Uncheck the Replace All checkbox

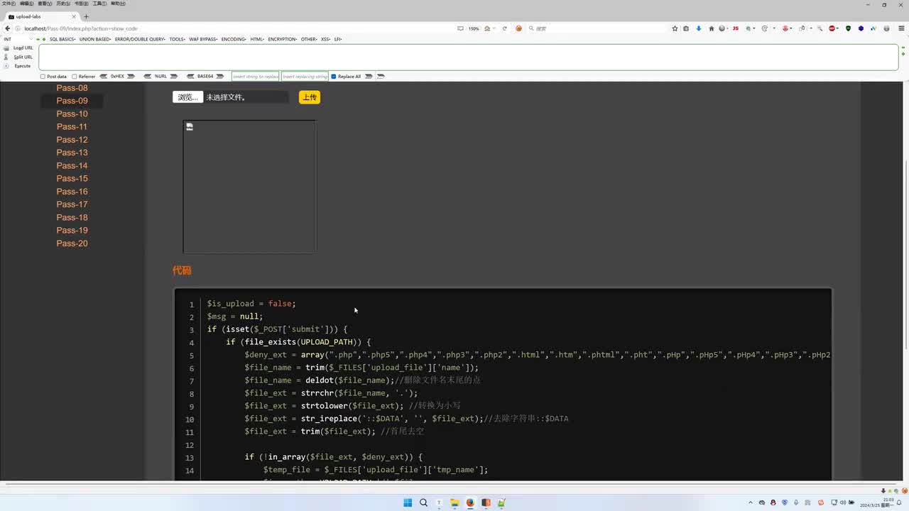pyautogui.click(x=334, y=77)
